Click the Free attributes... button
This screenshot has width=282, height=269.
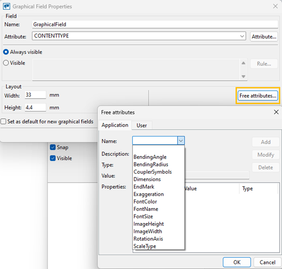[x=258, y=96]
